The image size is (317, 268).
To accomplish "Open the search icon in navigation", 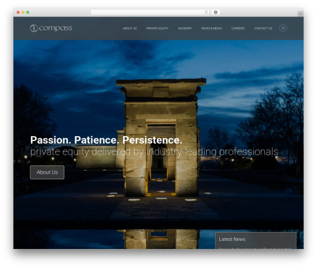I will coord(283,28).
